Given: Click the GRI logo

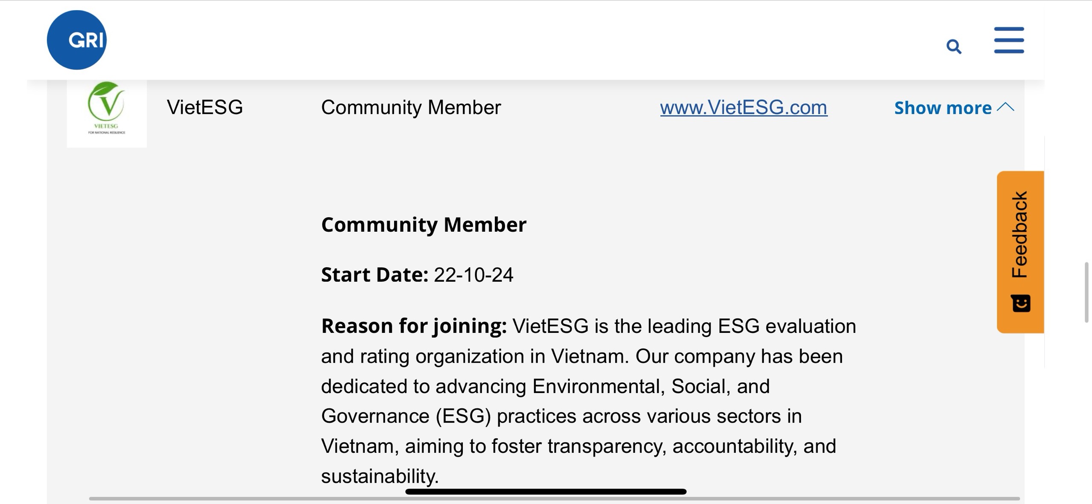Looking at the screenshot, I should coord(77,40).
